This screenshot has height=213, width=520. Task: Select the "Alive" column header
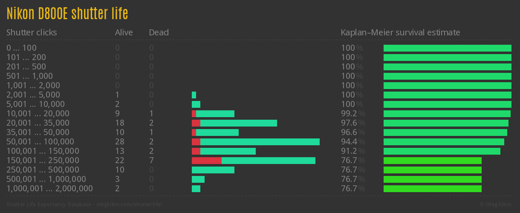click(x=124, y=32)
